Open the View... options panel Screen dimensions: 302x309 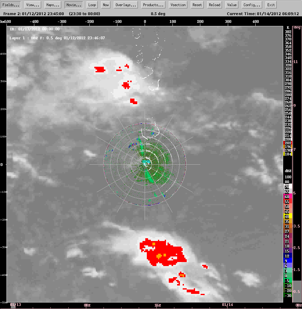pos(33,5)
